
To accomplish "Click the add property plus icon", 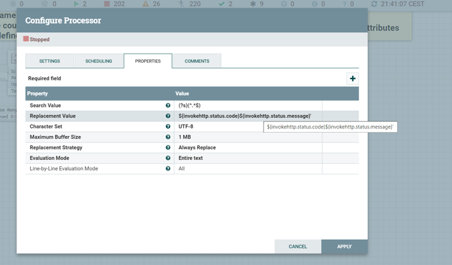I will coord(352,78).
